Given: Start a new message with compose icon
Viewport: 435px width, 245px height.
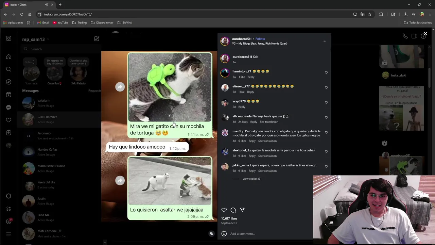Looking at the screenshot, I should pos(97,39).
